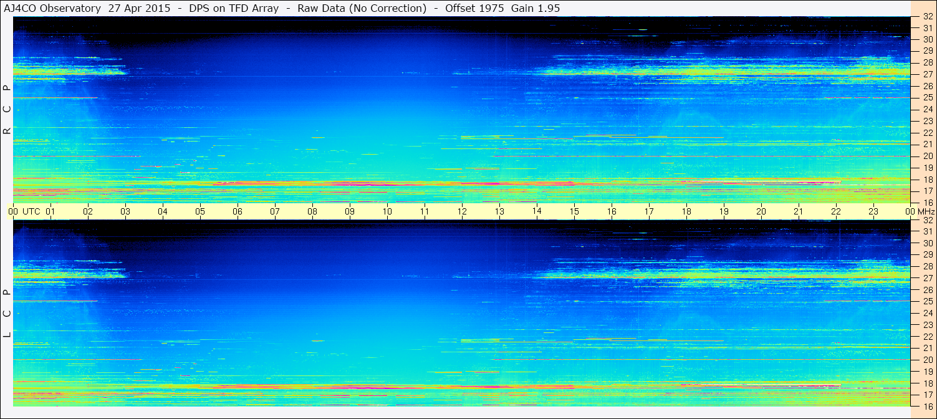Click the 17 hour marker on UTC axis
Image resolution: width=937 pixels, height=419 pixels.
649,211
